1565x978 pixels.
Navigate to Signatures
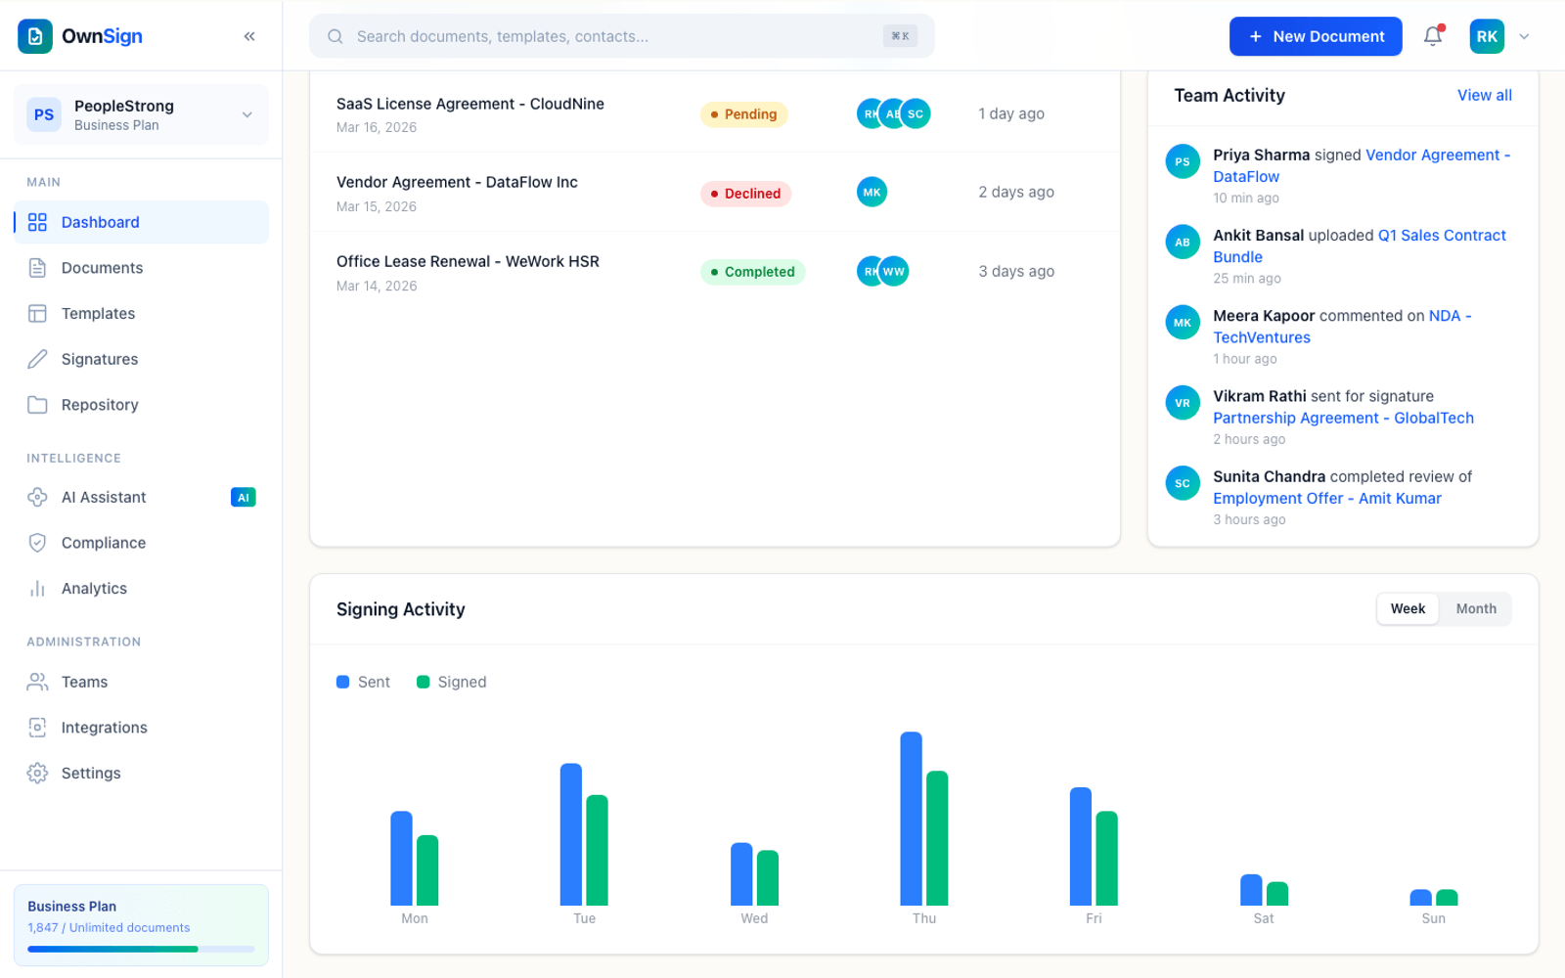pos(141,359)
